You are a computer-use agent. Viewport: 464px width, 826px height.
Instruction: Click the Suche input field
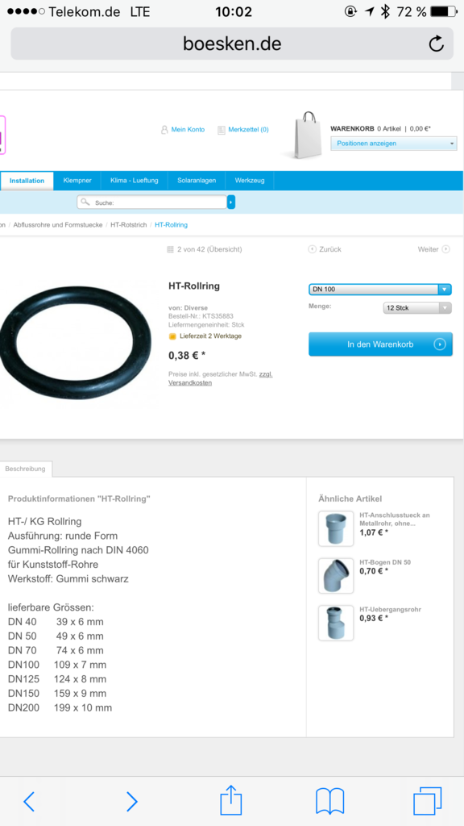(151, 202)
